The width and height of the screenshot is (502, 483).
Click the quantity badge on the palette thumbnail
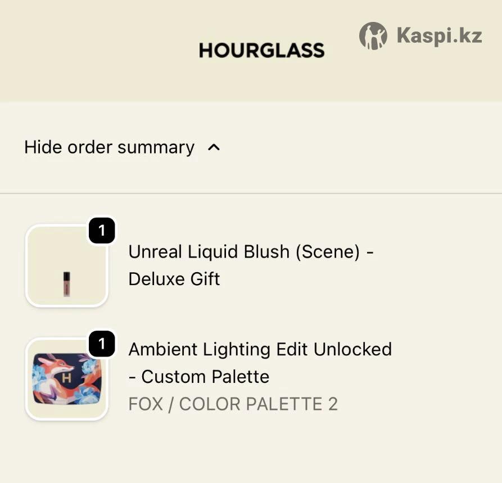pyautogui.click(x=102, y=344)
